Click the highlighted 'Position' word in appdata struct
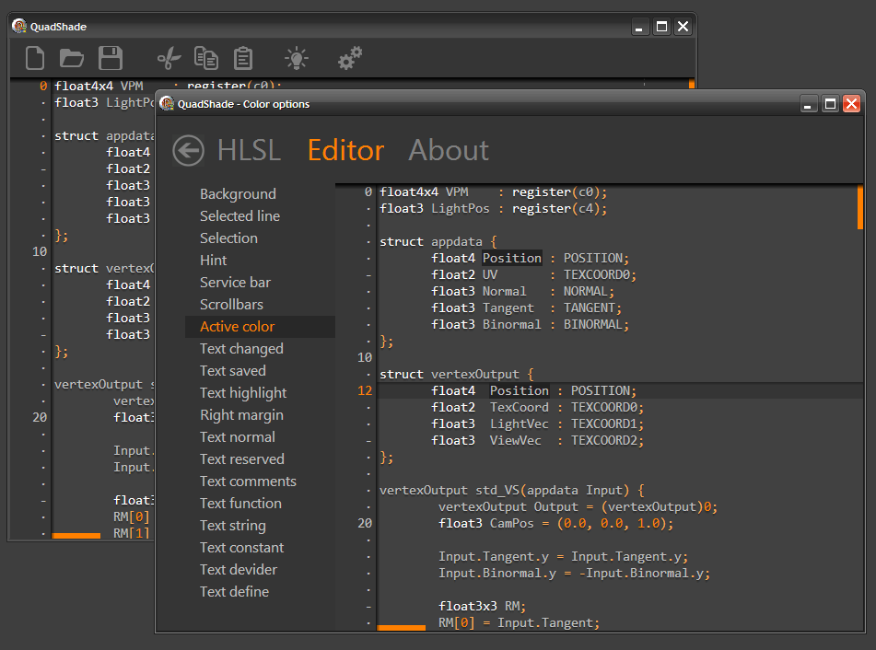 click(x=512, y=258)
